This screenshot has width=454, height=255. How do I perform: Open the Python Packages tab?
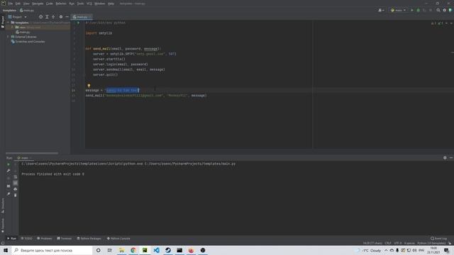click(x=89, y=239)
